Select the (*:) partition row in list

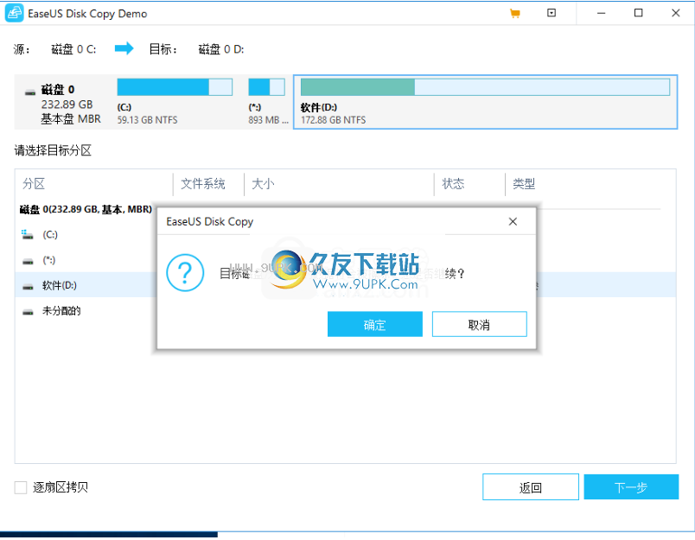345,260
